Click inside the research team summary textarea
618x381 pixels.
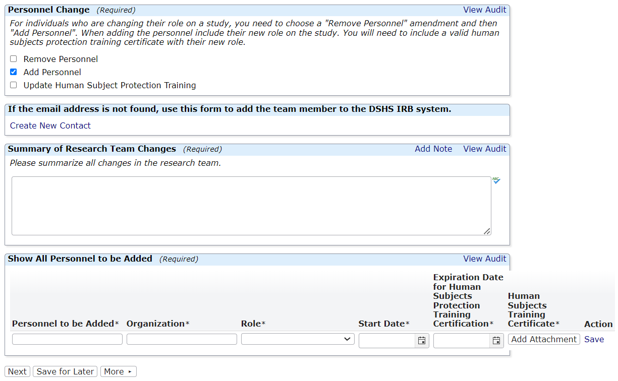251,206
